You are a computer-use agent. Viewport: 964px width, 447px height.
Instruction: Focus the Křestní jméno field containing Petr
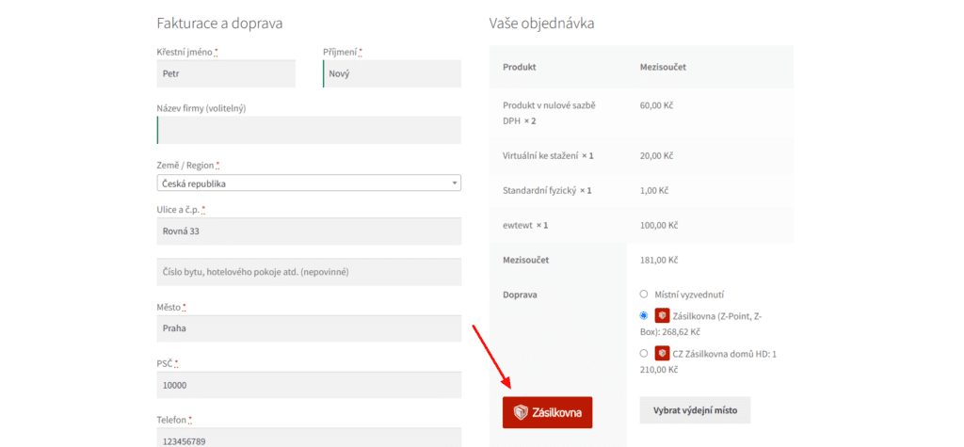[226, 73]
